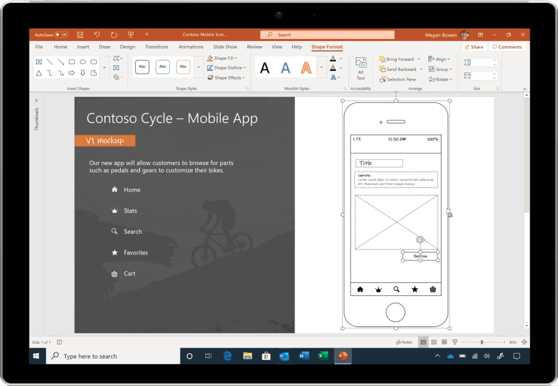Switch to the Shape Format tab

(327, 47)
